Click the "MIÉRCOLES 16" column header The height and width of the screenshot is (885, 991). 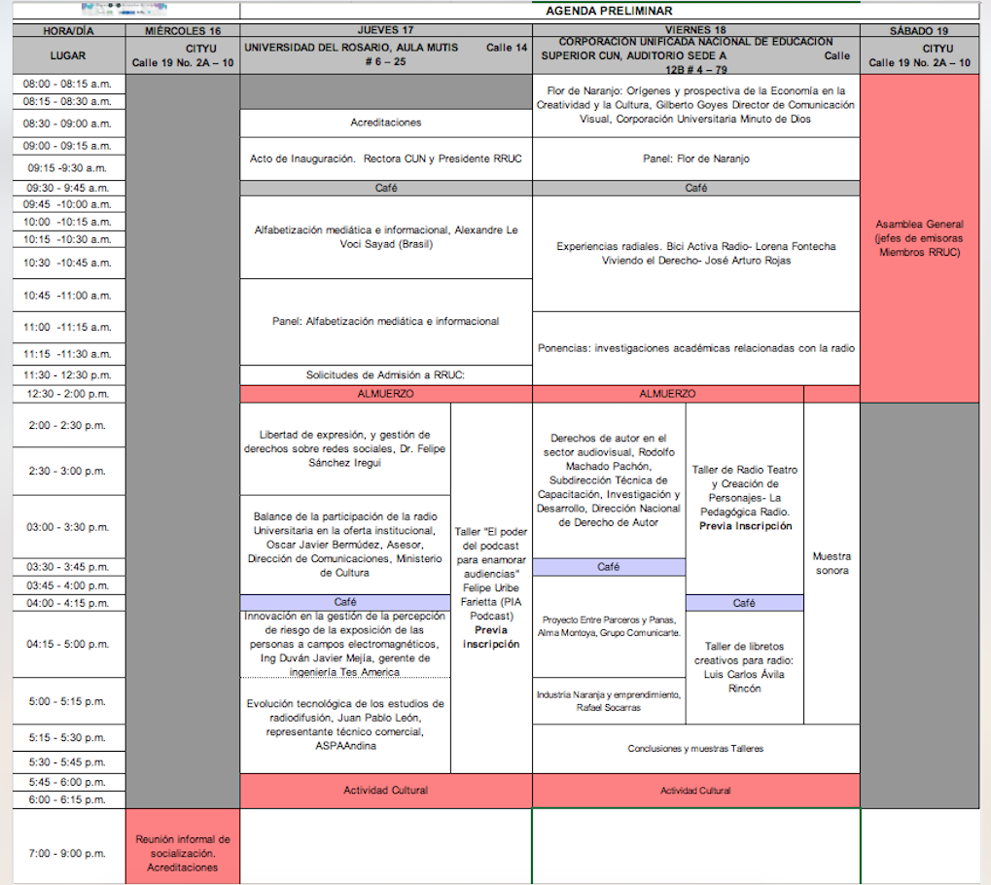183,30
